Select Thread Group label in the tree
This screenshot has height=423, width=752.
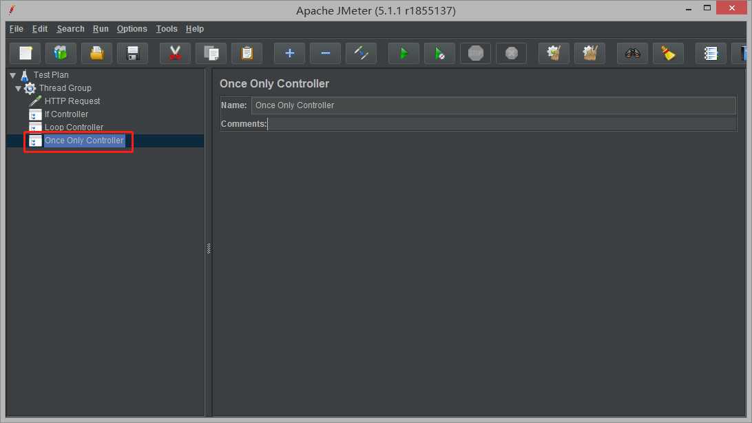[x=65, y=88]
